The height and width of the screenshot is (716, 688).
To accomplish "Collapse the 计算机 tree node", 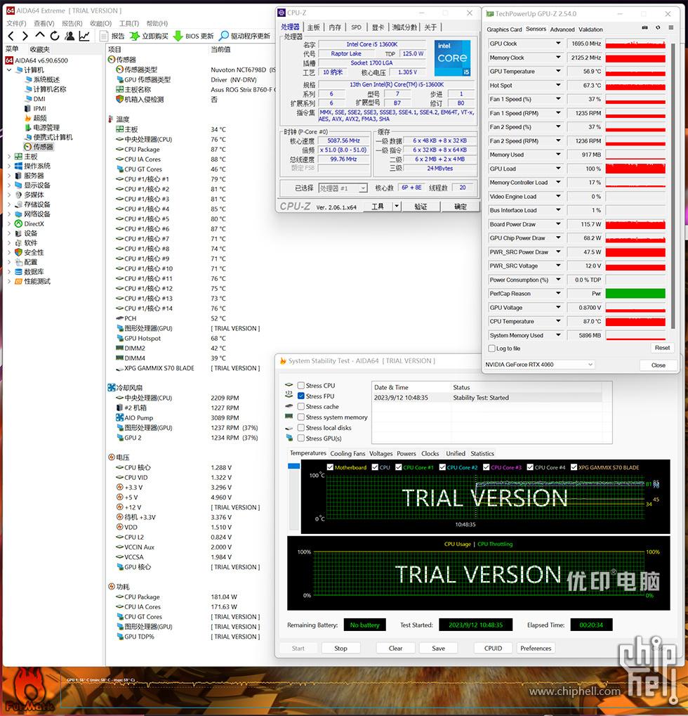I will coord(9,70).
